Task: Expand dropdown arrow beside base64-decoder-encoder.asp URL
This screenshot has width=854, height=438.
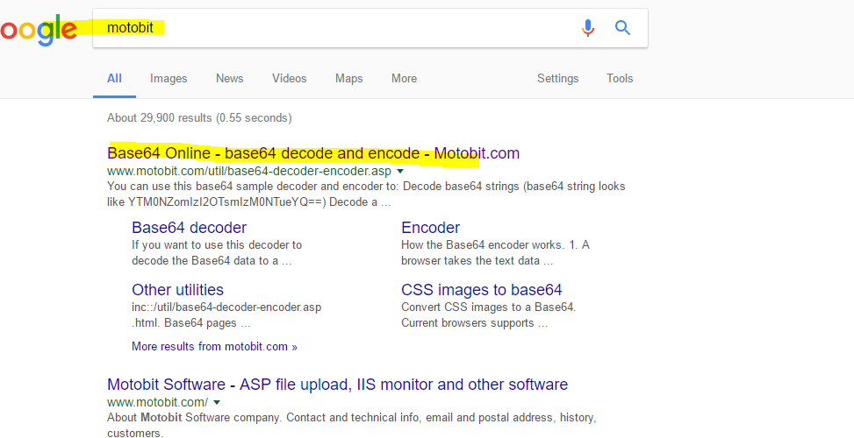Action: click(400, 171)
